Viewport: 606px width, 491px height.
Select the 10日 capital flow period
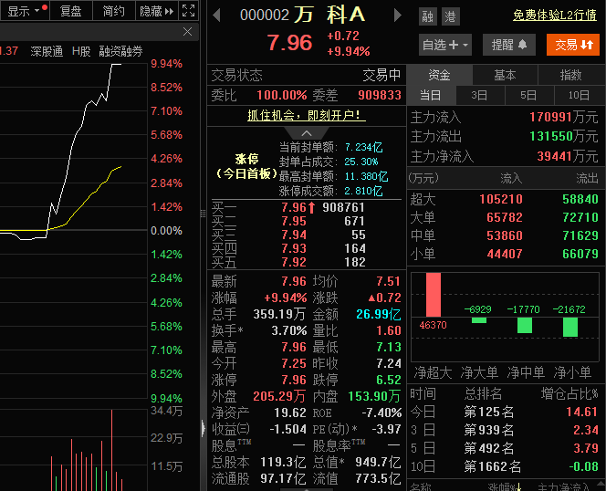pyautogui.click(x=579, y=95)
